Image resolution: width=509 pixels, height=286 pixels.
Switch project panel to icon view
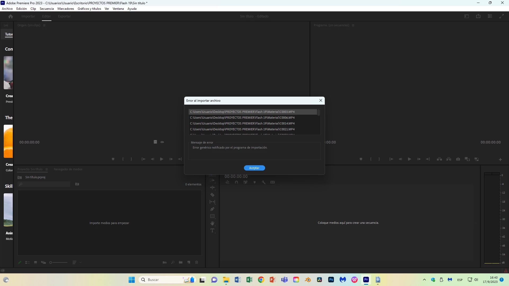point(36,262)
